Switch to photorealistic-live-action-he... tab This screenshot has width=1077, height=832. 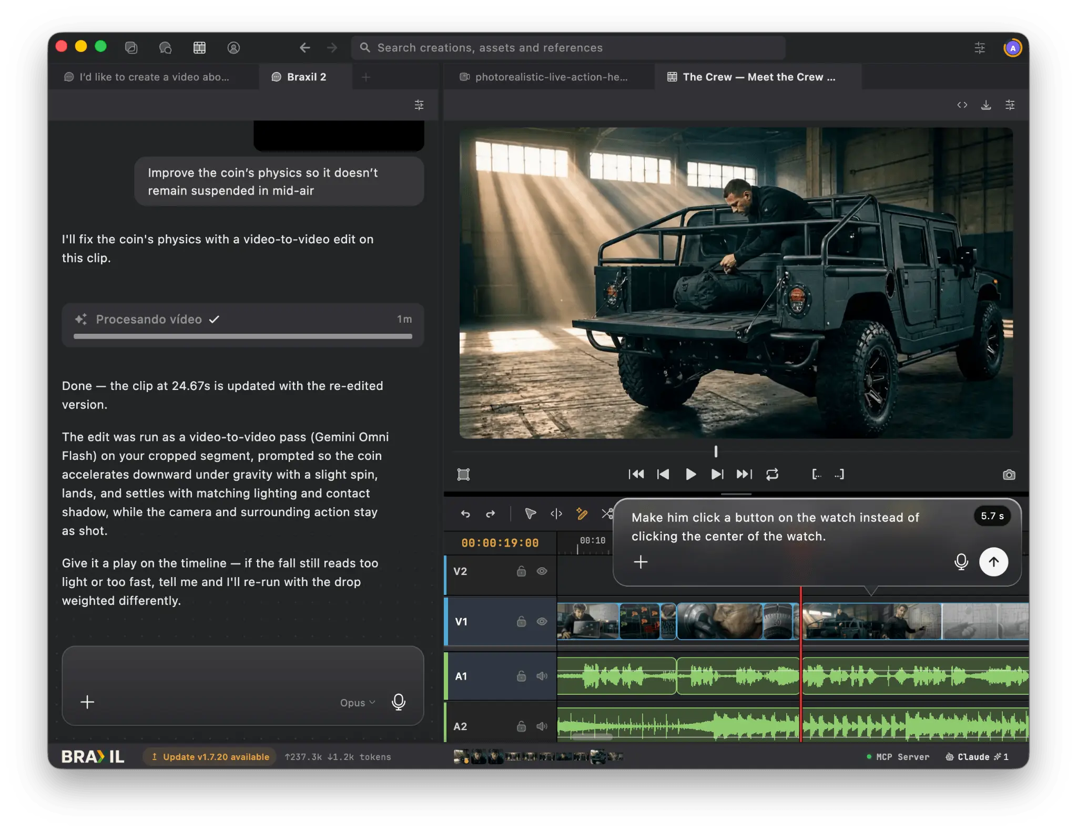[550, 77]
